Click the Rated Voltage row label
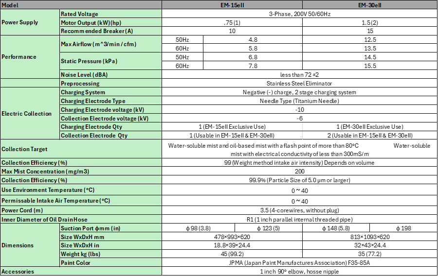 pyautogui.click(x=110, y=14)
